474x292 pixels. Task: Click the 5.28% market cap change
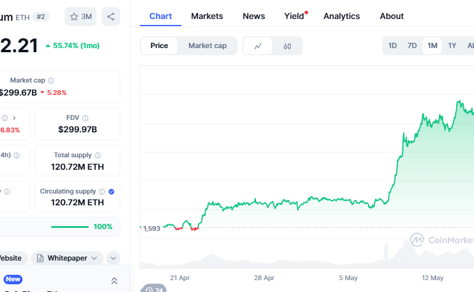(56, 93)
